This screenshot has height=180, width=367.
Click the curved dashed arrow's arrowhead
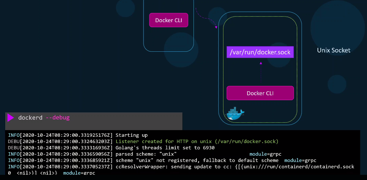(x=216, y=27)
